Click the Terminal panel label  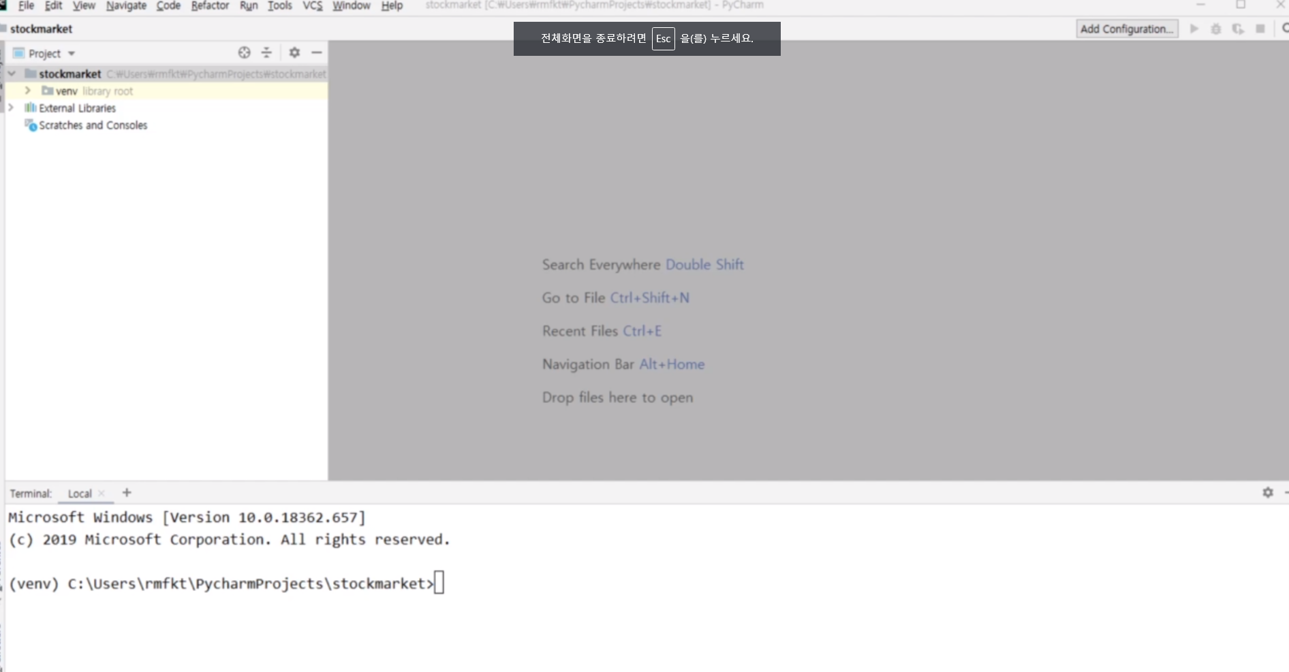click(31, 494)
